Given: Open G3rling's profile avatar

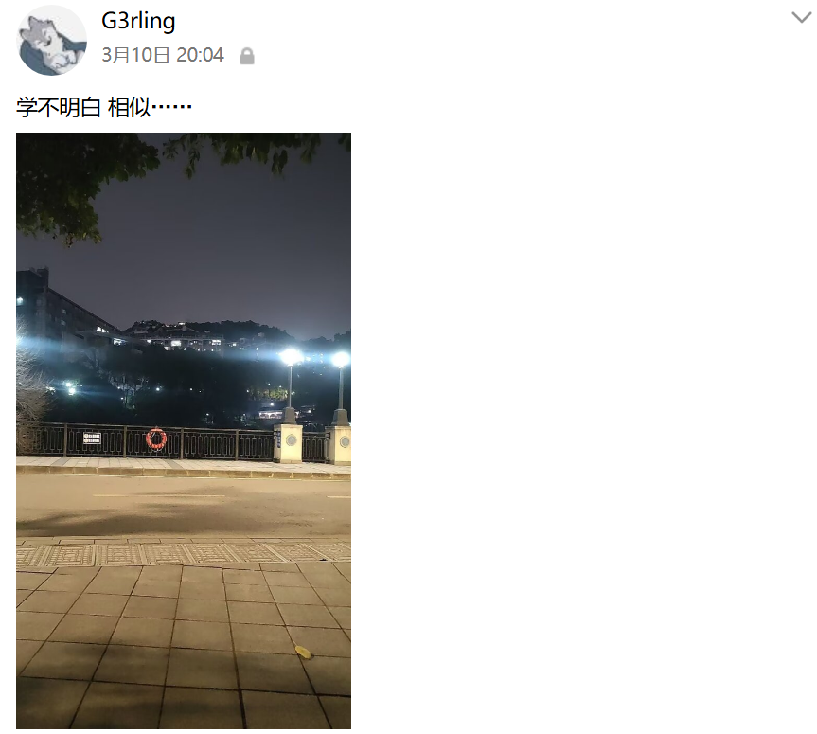Looking at the screenshot, I should 51,41.
